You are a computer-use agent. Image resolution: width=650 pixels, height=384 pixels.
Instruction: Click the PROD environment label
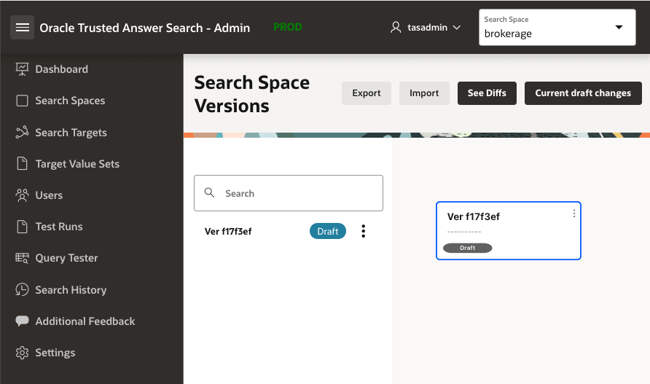[287, 27]
